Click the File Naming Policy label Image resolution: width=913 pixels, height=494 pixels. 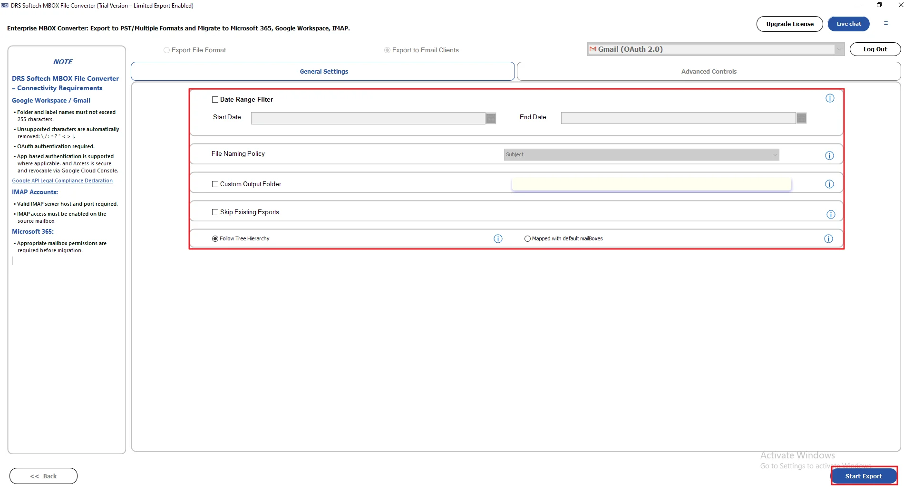click(238, 154)
